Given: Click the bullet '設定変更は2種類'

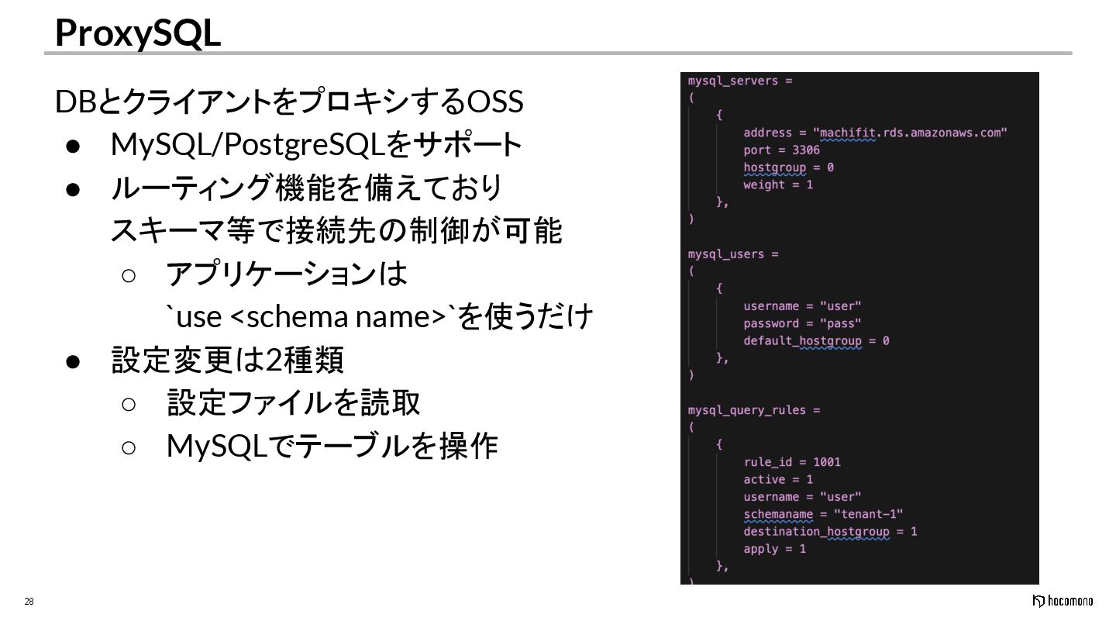Looking at the screenshot, I should pyautogui.click(x=228, y=360).
